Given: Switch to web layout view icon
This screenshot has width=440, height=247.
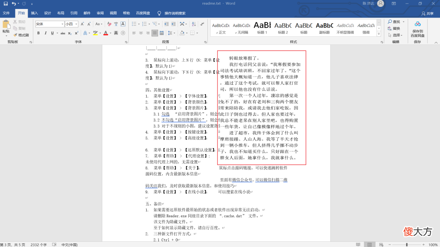Looking at the screenshot, I should [381, 245].
